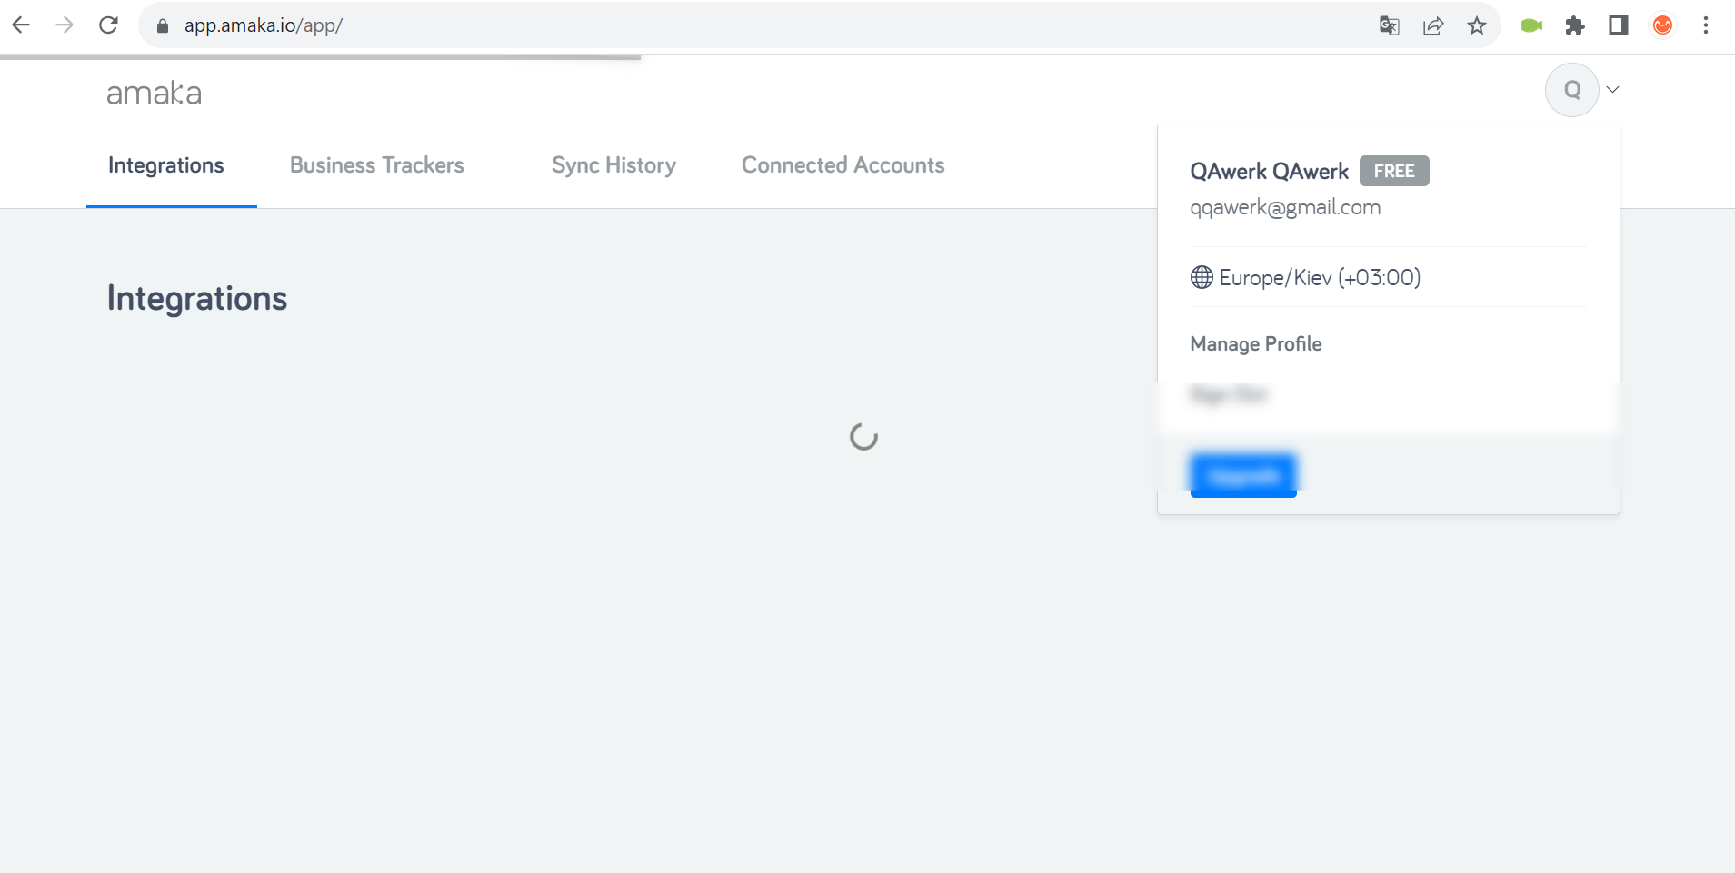
Task: Click the blurred sign out entry
Action: 1229,394
